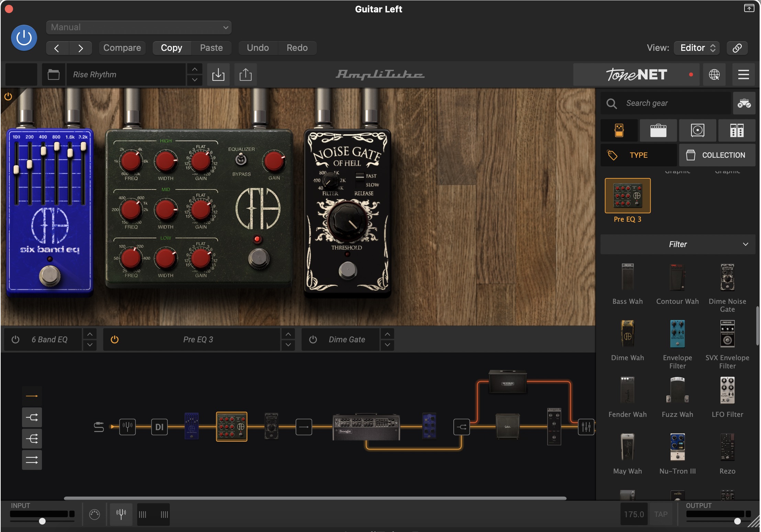The width and height of the screenshot is (761, 532).
Task: Toggle the Dime Gate power button
Action: [313, 340]
